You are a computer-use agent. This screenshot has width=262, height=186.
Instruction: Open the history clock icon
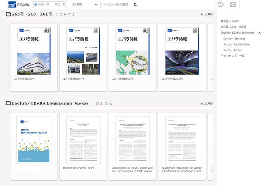point(220,5)
